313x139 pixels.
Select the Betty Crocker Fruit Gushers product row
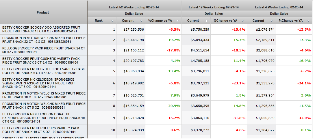click(41, 61)
